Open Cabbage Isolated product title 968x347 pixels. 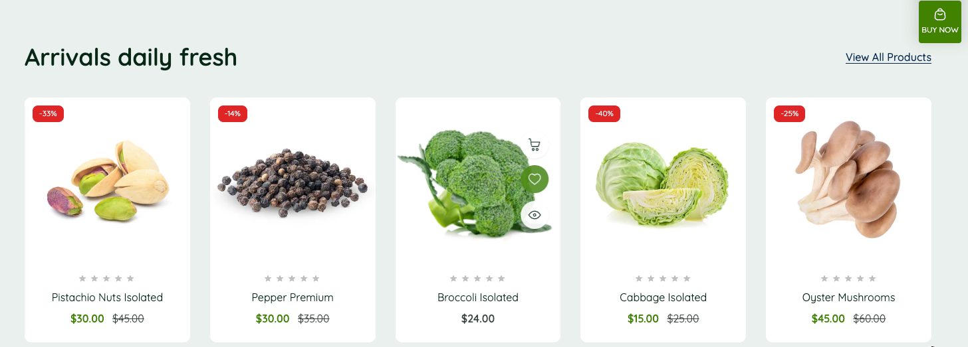click(663, 297)
